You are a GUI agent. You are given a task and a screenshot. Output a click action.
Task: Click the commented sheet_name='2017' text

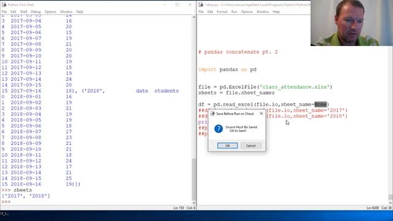tap(321, 110)
